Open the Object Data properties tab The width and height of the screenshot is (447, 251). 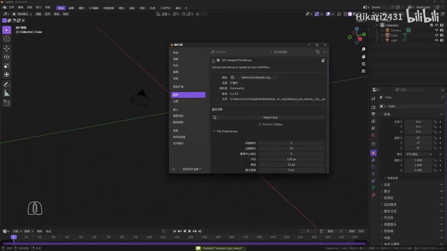[x=373, y=188]
